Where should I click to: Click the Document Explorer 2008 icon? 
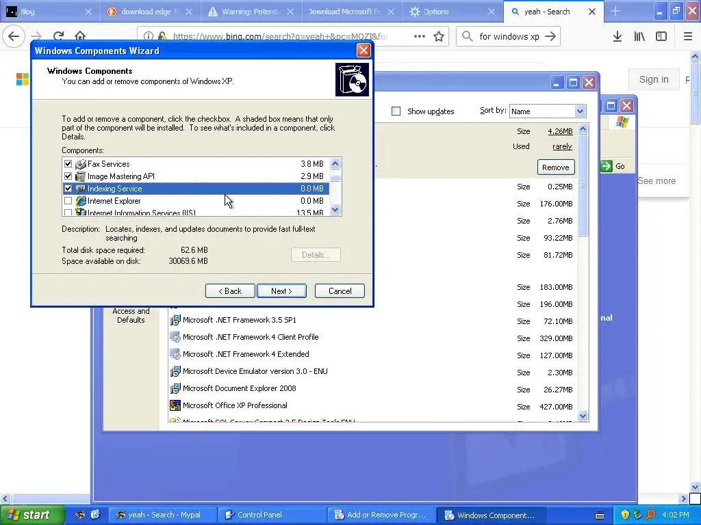pos(175,388)
